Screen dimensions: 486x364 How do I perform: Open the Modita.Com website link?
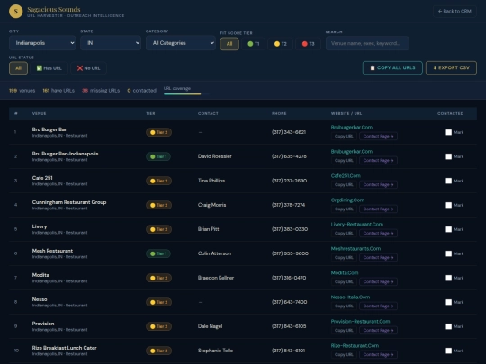(345, 272)
